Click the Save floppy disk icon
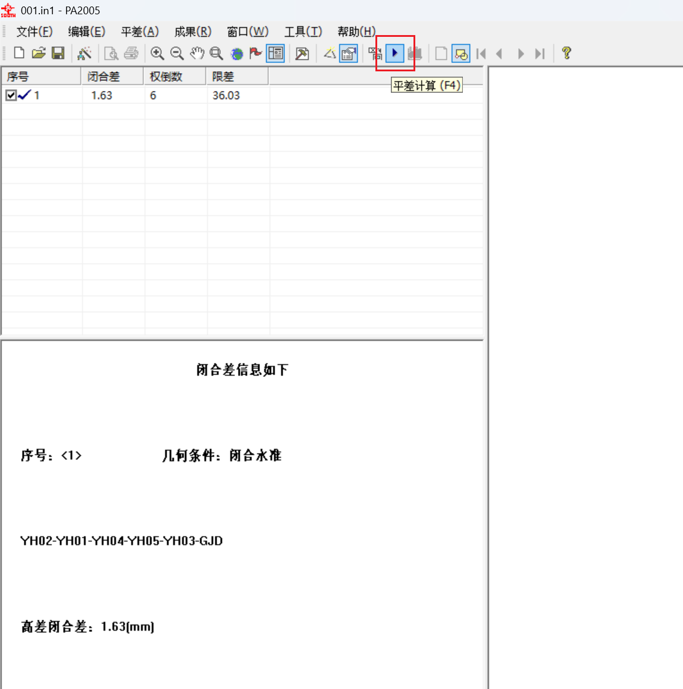Viewport: 683px width, 689px height. tap(58, 53)
